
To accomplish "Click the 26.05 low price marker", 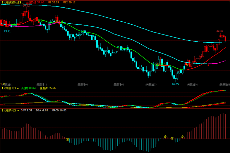I will (x=175, y=84).
